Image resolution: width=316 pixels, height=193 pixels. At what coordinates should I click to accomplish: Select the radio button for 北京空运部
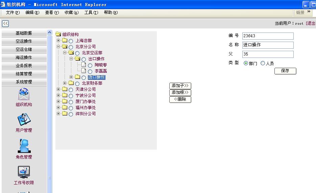coord(77,53)
